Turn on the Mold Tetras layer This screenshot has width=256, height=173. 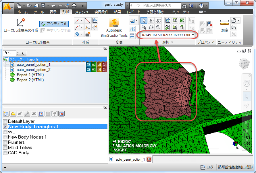[5, 147]
